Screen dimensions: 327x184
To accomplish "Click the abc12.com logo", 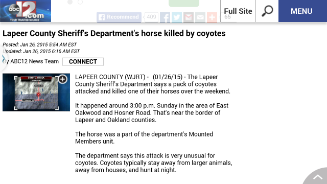I will pyautogui.click(x=26, y=11).
